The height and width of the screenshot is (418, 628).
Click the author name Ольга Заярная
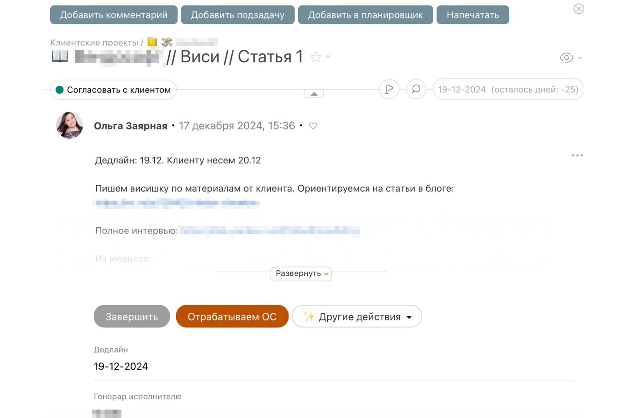(x=131, y=126)
